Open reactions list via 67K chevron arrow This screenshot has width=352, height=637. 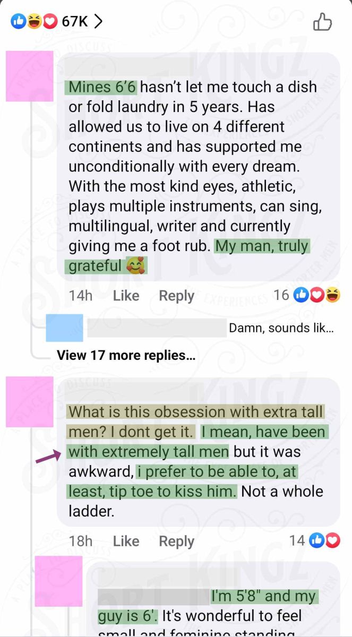tap(98, 21)
